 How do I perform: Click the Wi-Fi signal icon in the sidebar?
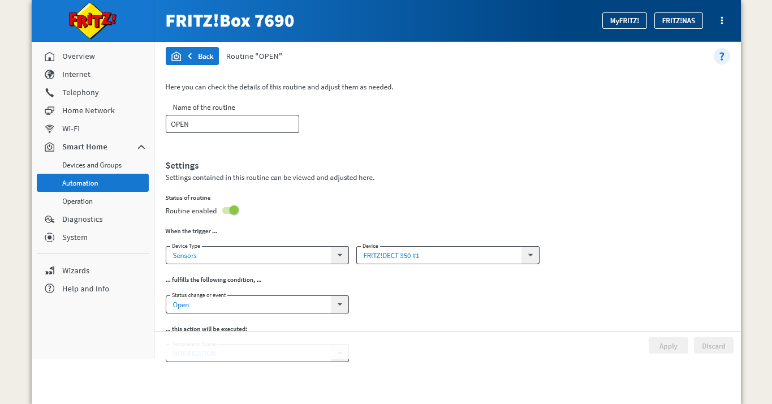click(x=50, y=129)
